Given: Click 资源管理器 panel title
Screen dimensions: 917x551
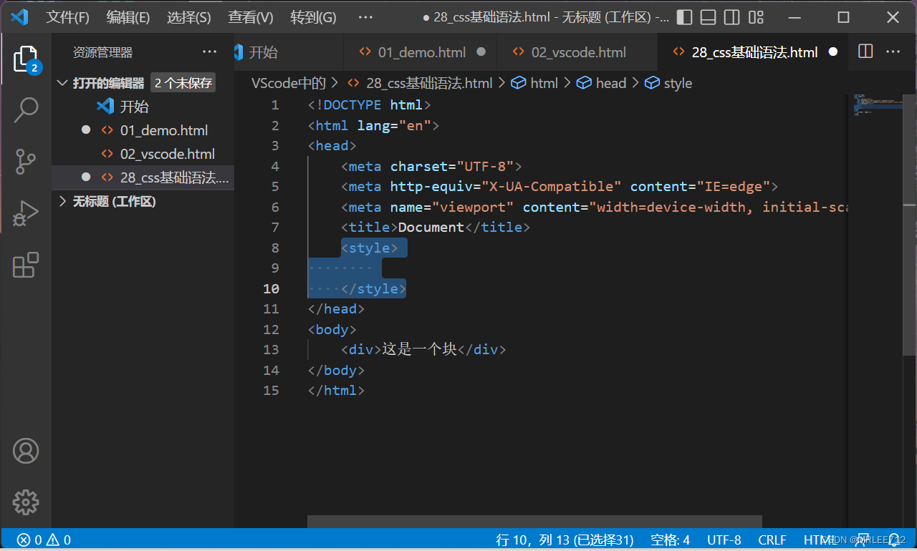Looking at the screenshot, I should point(102,52).
